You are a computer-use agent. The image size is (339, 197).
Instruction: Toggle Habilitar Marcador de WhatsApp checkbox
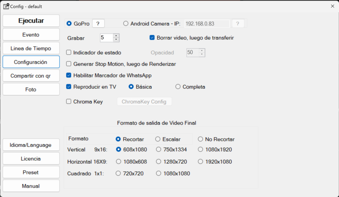(69, 75)
